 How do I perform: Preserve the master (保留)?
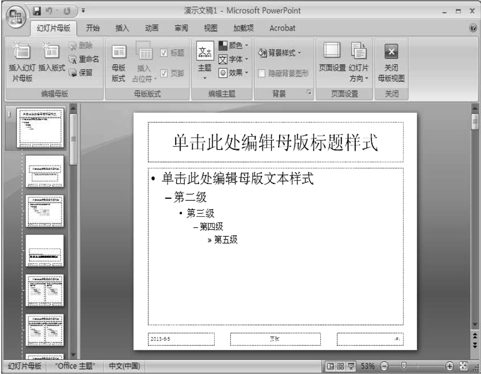(x=81, y=73)
